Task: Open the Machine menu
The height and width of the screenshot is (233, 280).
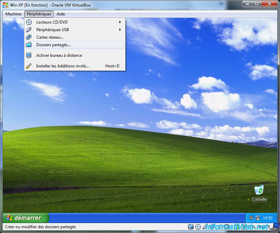Action: [13, 14]
